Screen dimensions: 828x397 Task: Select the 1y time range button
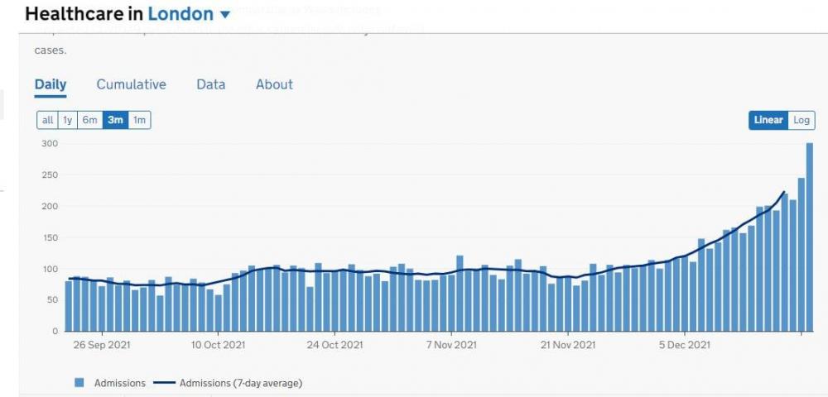67,120
